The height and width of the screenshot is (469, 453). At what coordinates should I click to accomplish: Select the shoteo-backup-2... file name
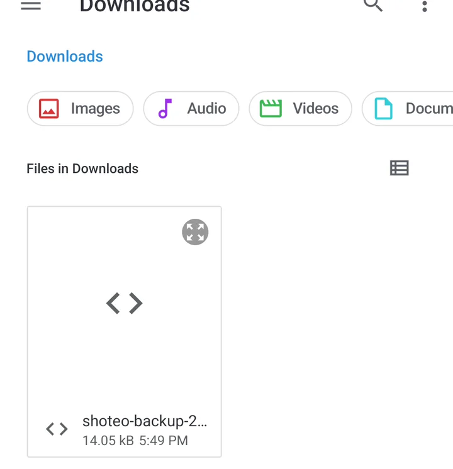145,421
